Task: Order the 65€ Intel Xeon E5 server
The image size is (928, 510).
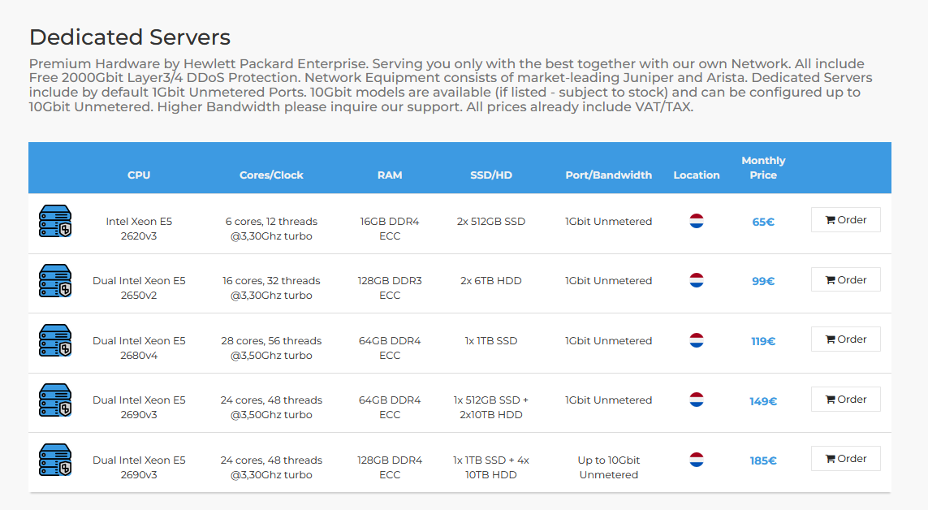Action: click(x=846, y=219)
